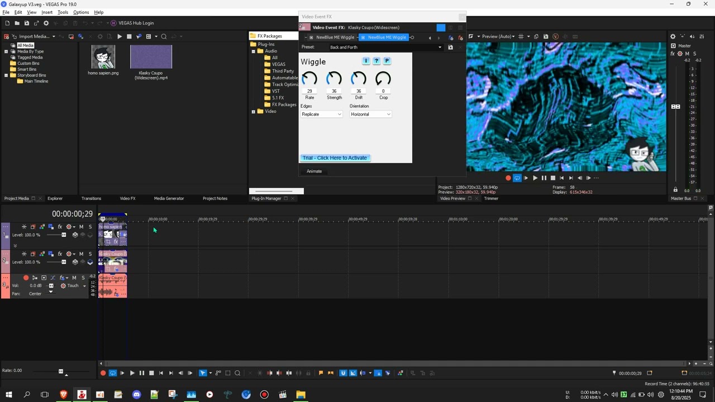
Task: Open project Properties gear in main toolbar
Action: (46, 23)
